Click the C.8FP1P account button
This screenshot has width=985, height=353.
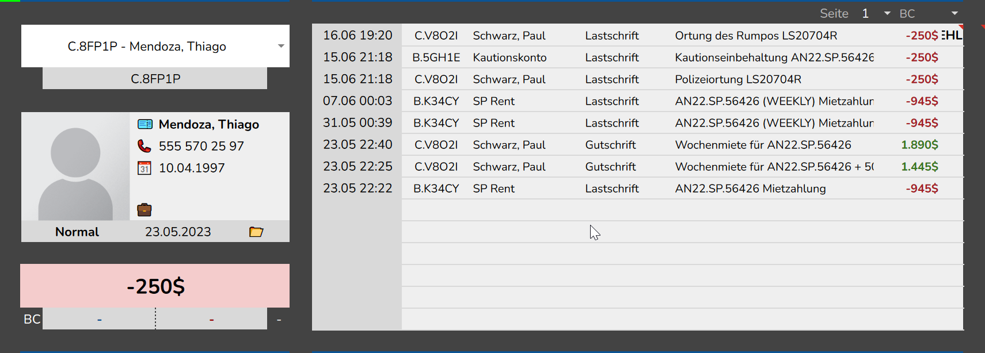coord(155,79)
